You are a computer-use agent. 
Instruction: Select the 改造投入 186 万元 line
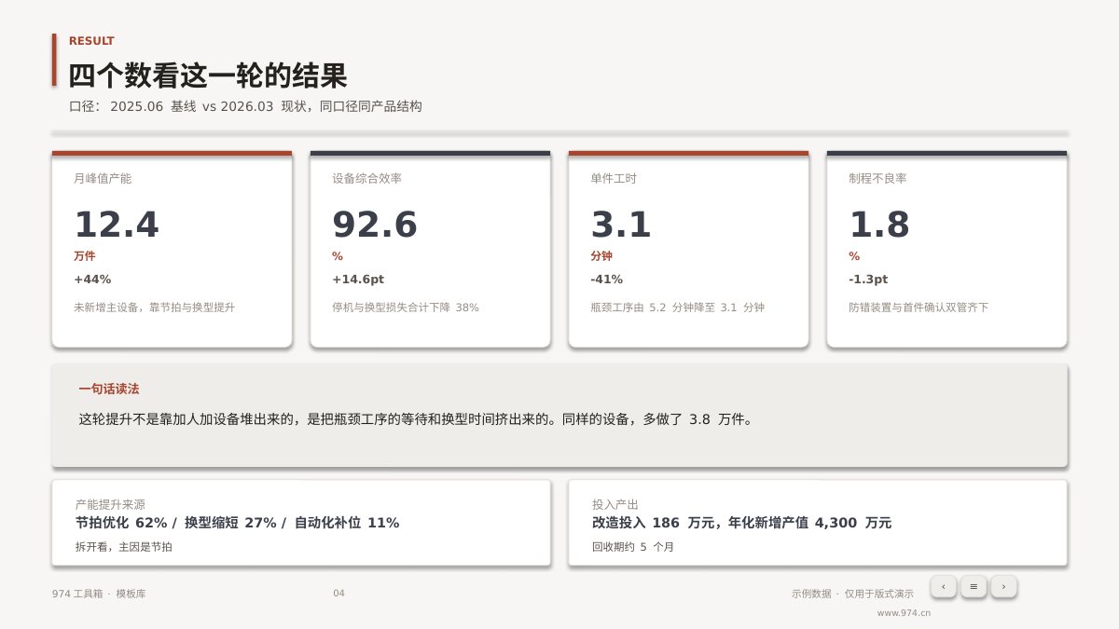pos(741,523)
